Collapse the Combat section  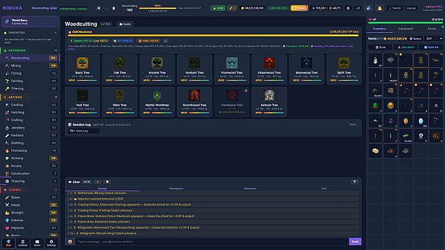point(56,190)
